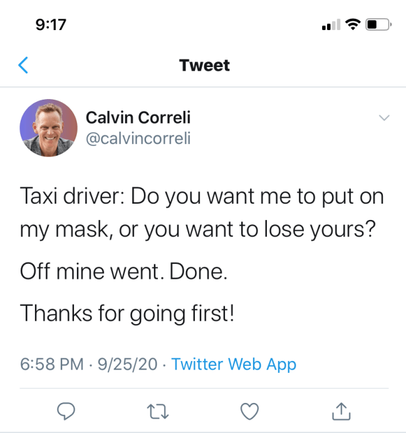Tap the cellular signal bars icon
406x433 pixels.
point(330,26)
